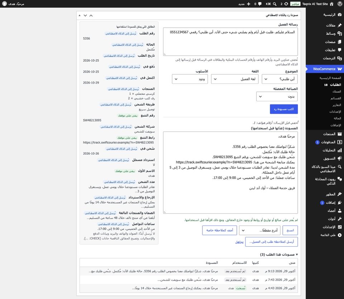Click into the المسودة draft reply text area
Screen dimensions: 344x299
[230, 173]
